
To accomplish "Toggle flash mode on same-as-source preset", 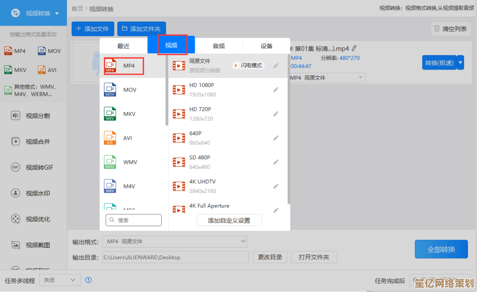I will pyautogui.click(x=248, y=65).
